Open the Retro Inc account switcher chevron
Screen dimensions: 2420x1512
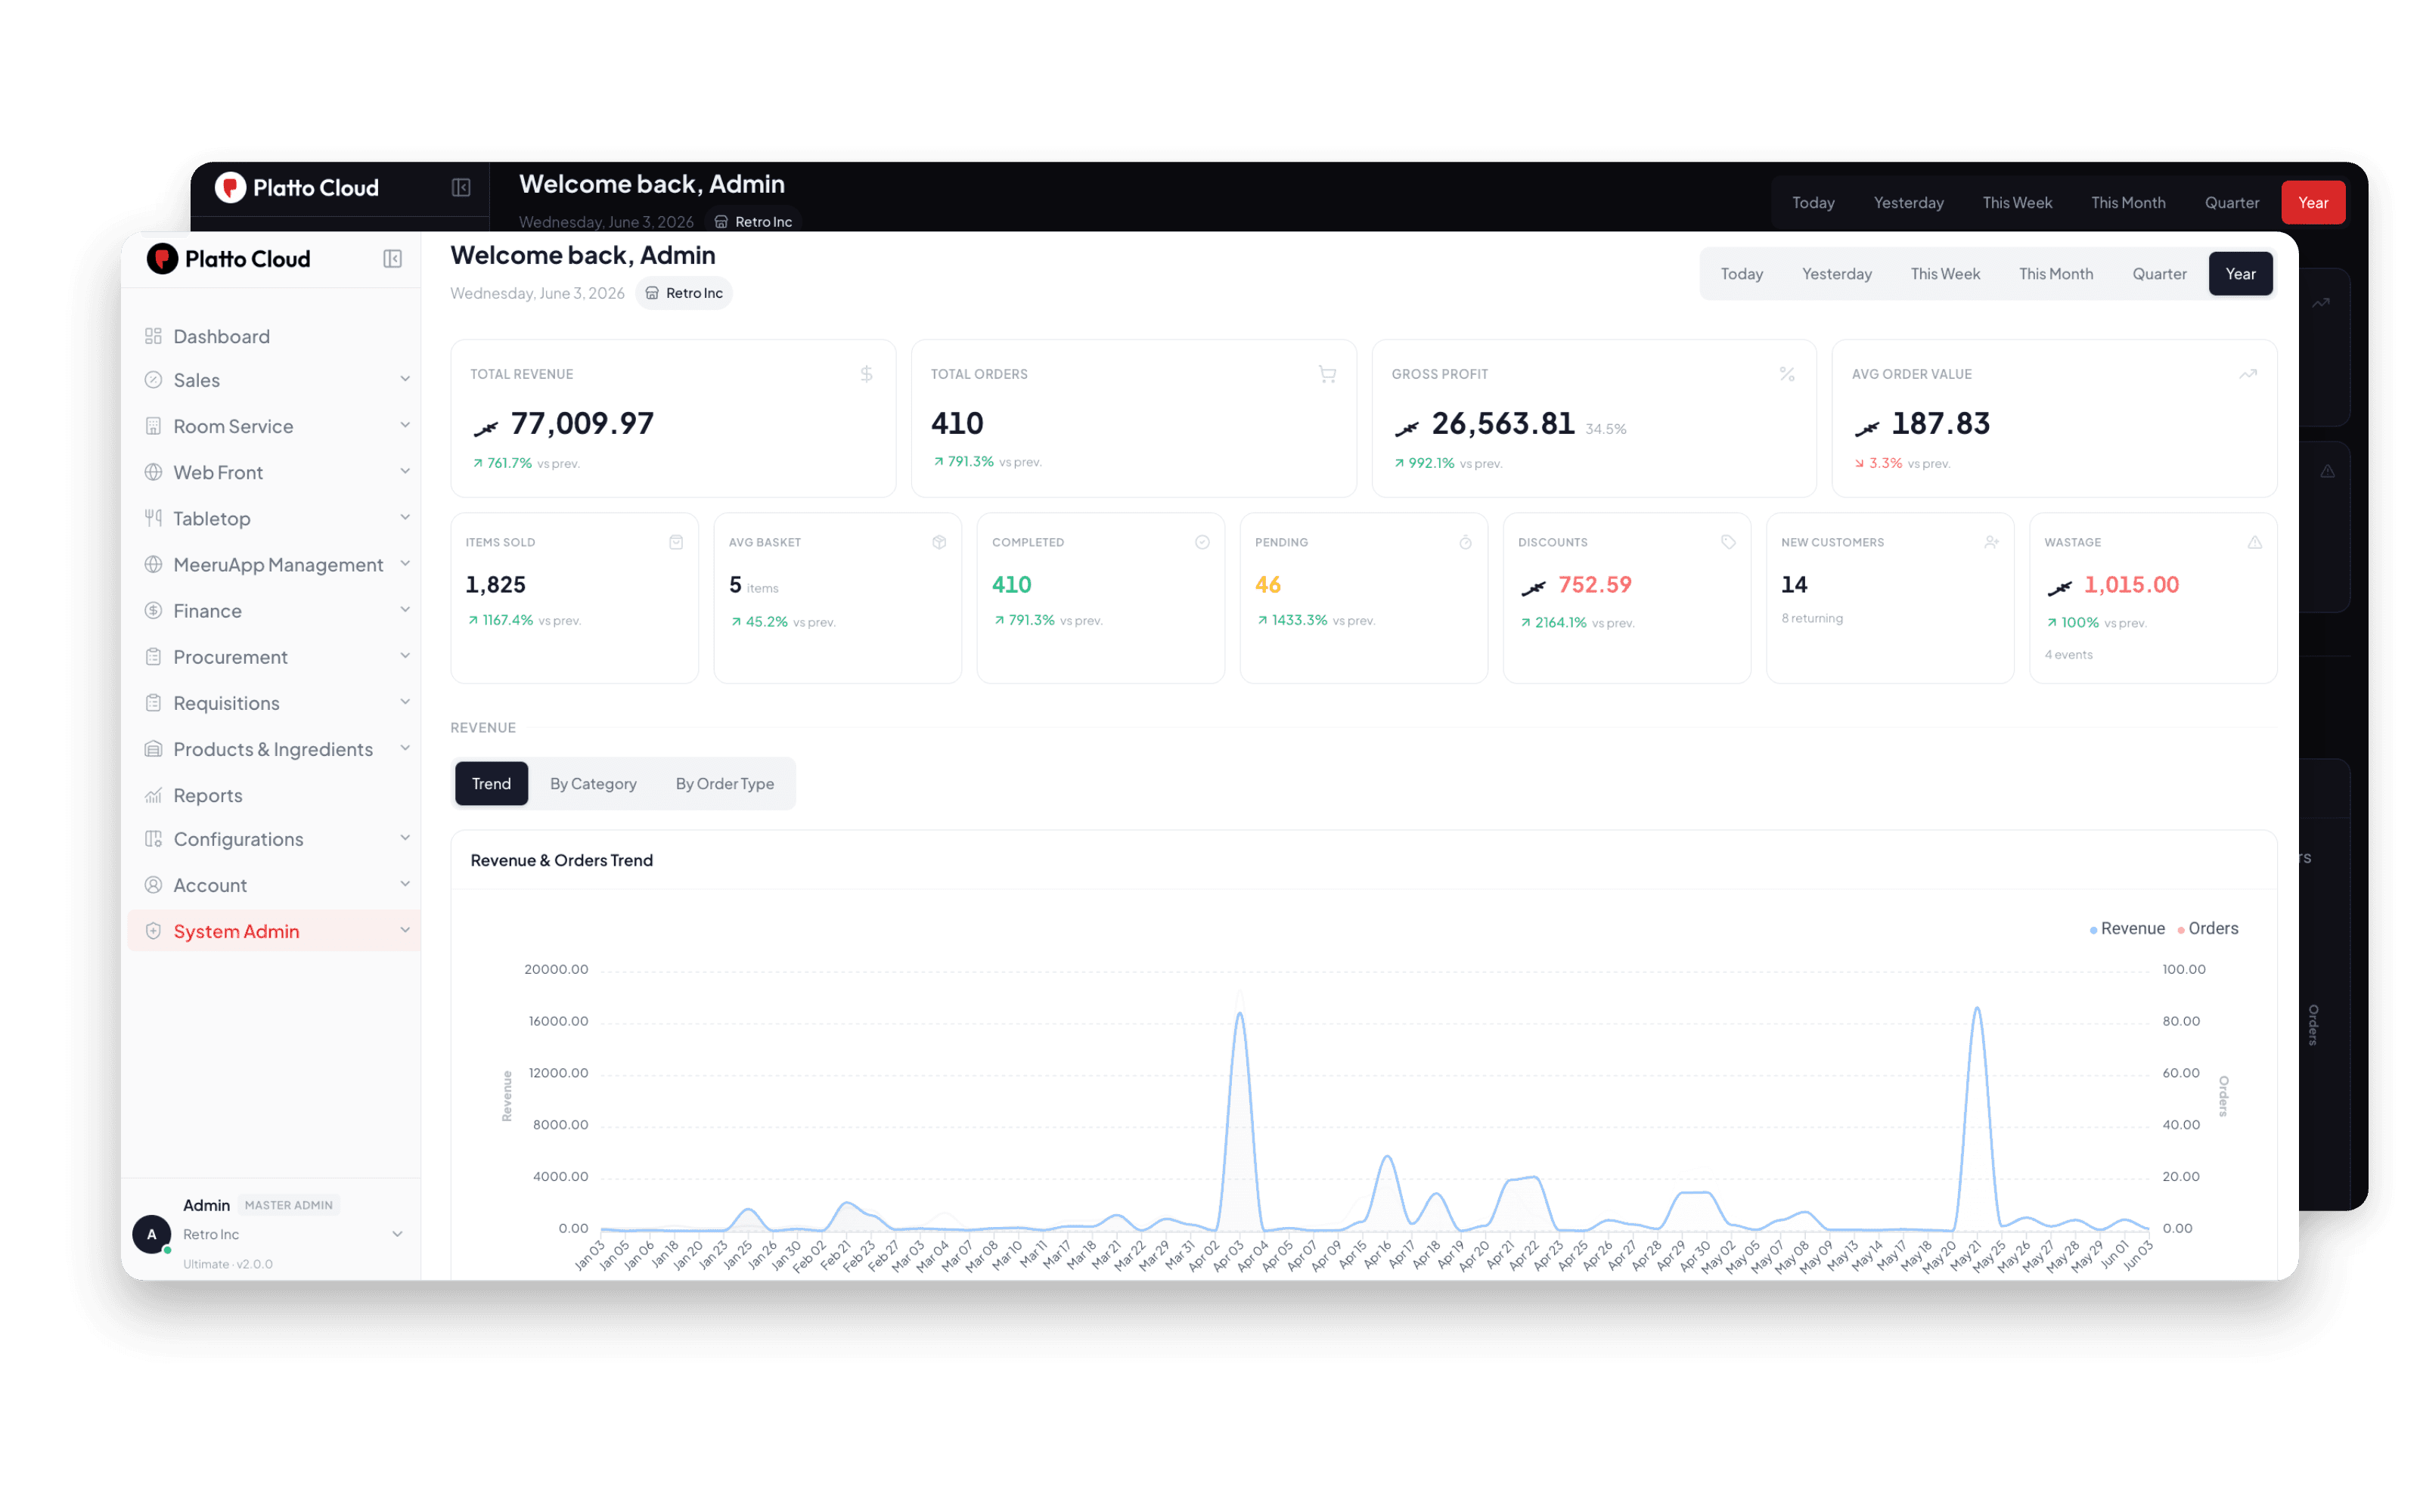[397, 1234]
